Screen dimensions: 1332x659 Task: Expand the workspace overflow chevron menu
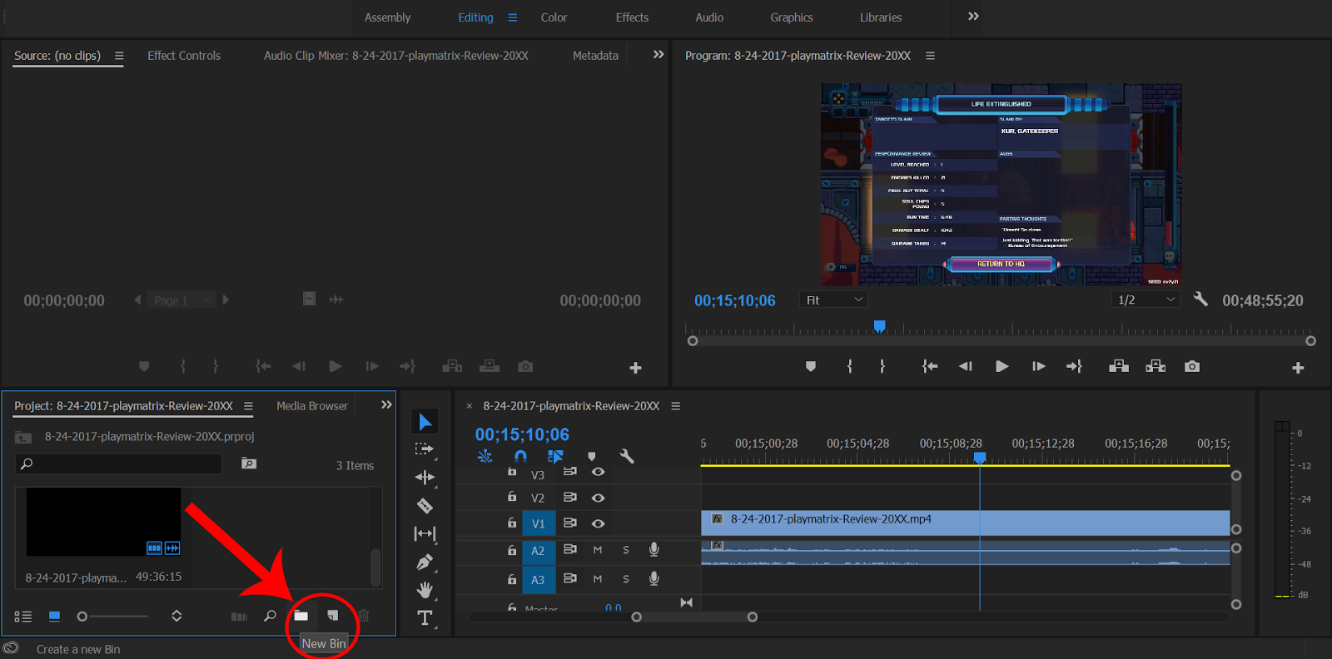tap(973, 17)
